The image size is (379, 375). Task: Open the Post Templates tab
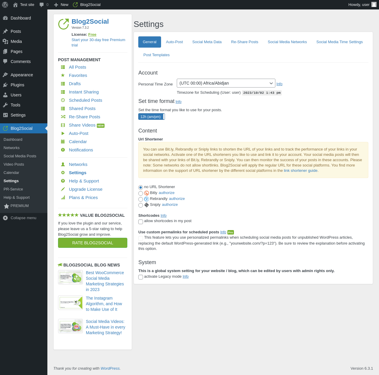click(156, 55)
